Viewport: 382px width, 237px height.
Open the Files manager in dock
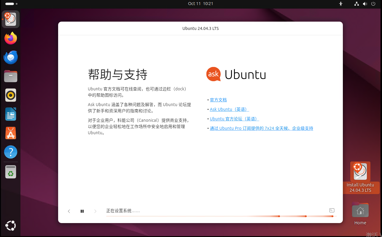(x=11, y=76)
